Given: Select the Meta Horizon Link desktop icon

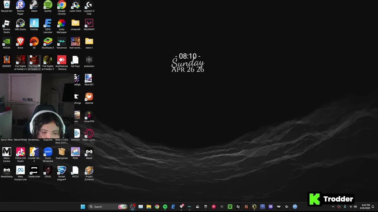Looking at the screenshot, I should 20,173.
